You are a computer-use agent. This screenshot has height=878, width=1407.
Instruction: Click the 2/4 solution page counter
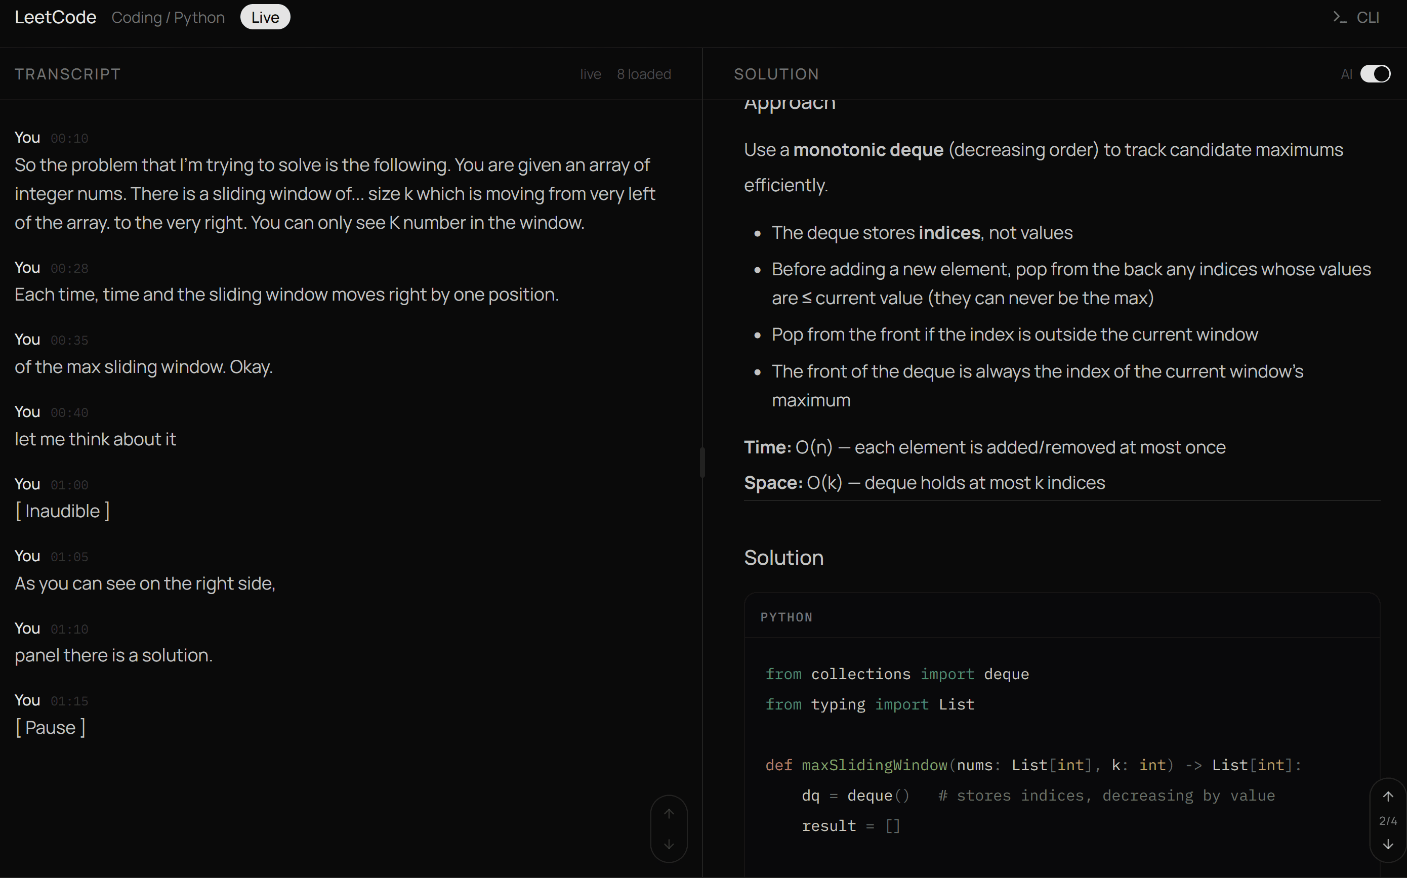pyautogui.click(x=1388, y=820)
